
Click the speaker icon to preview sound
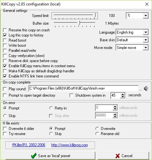[x=146, y=89]
